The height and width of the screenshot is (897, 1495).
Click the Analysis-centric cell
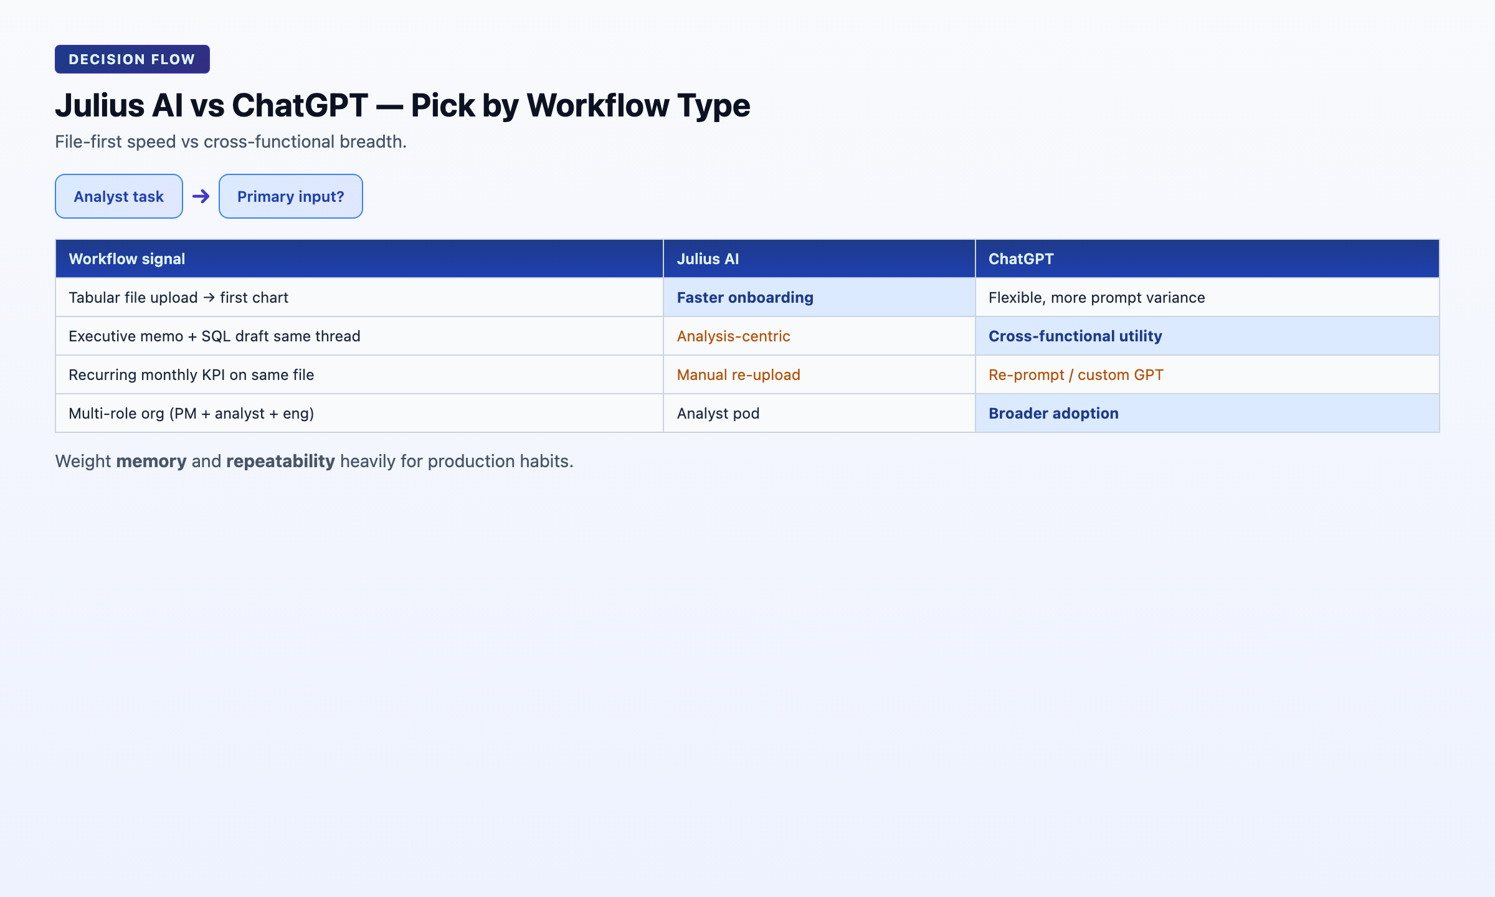819,336
